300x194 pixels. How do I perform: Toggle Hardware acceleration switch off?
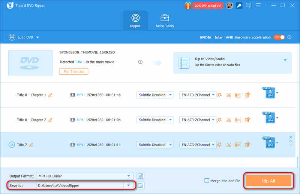pyautogui.click(x=279, y=37)
